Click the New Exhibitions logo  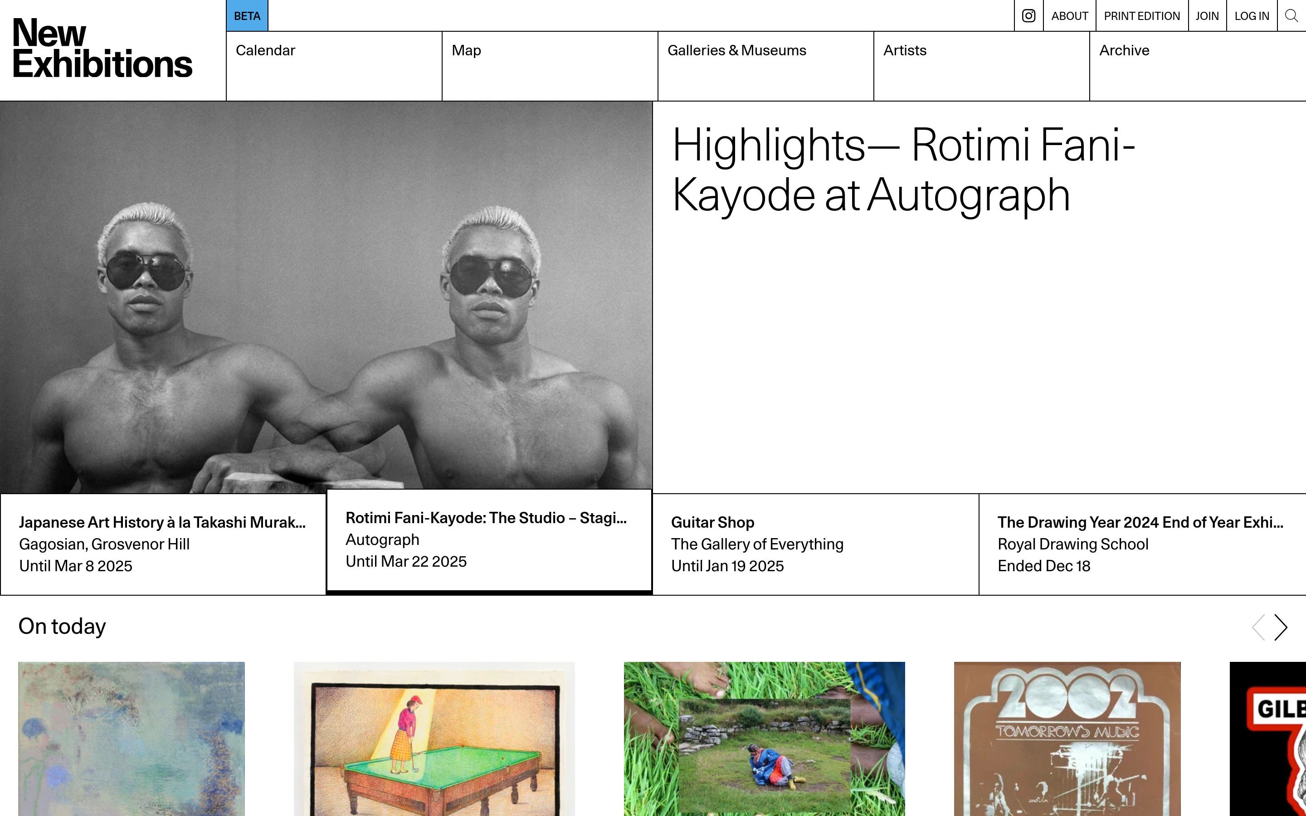(102, 49)
